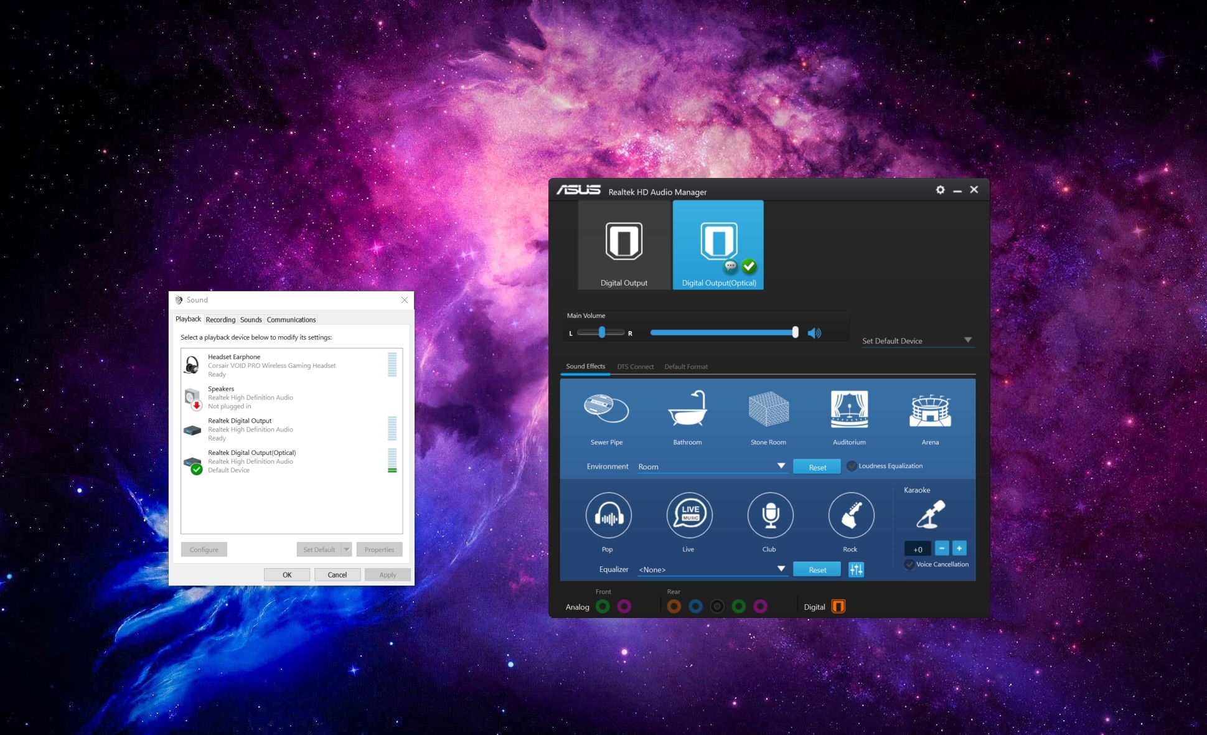1207x735 pixels.
Task: Apply the Live music equalizer preset
Action: 689,515
